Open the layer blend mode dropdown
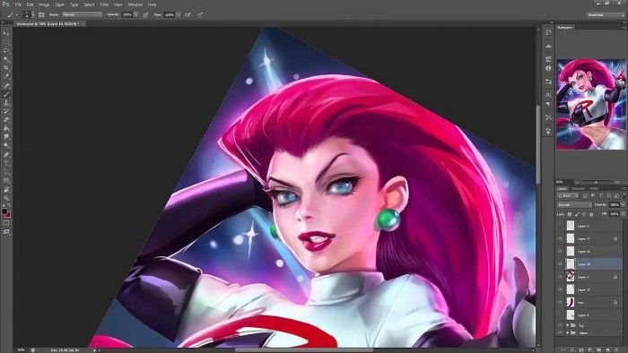The width and height of the screenshot is (628, 353). pos(574,204)
